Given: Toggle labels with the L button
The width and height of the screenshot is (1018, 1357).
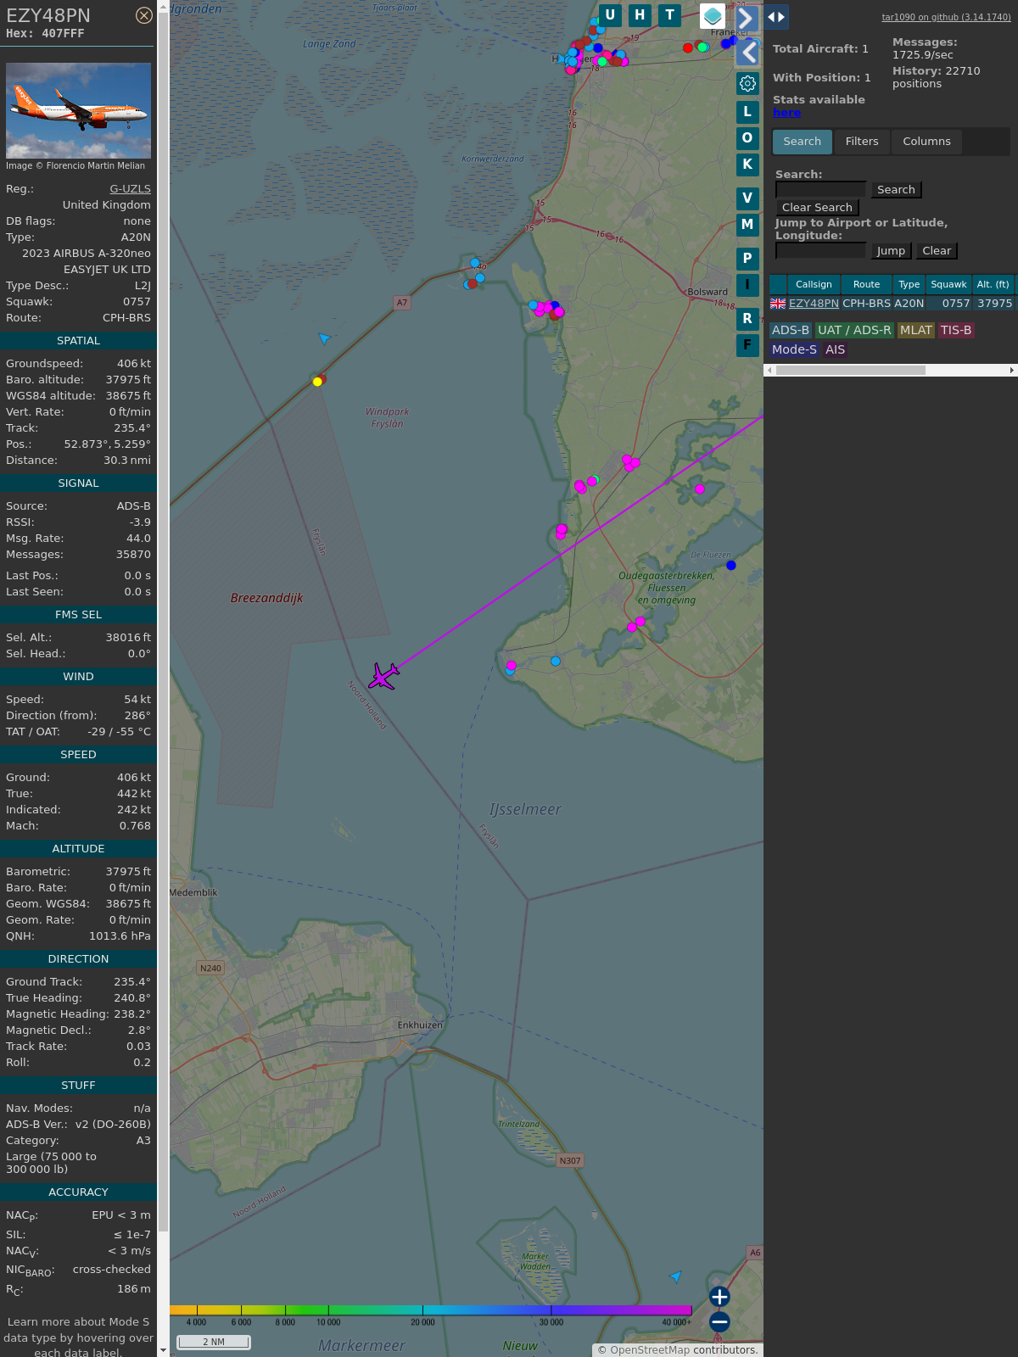Looking at the screenshot, I should [747, 112].
